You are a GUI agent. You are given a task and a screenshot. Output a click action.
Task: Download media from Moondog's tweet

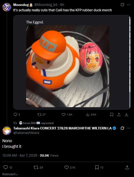click(126, 115)
